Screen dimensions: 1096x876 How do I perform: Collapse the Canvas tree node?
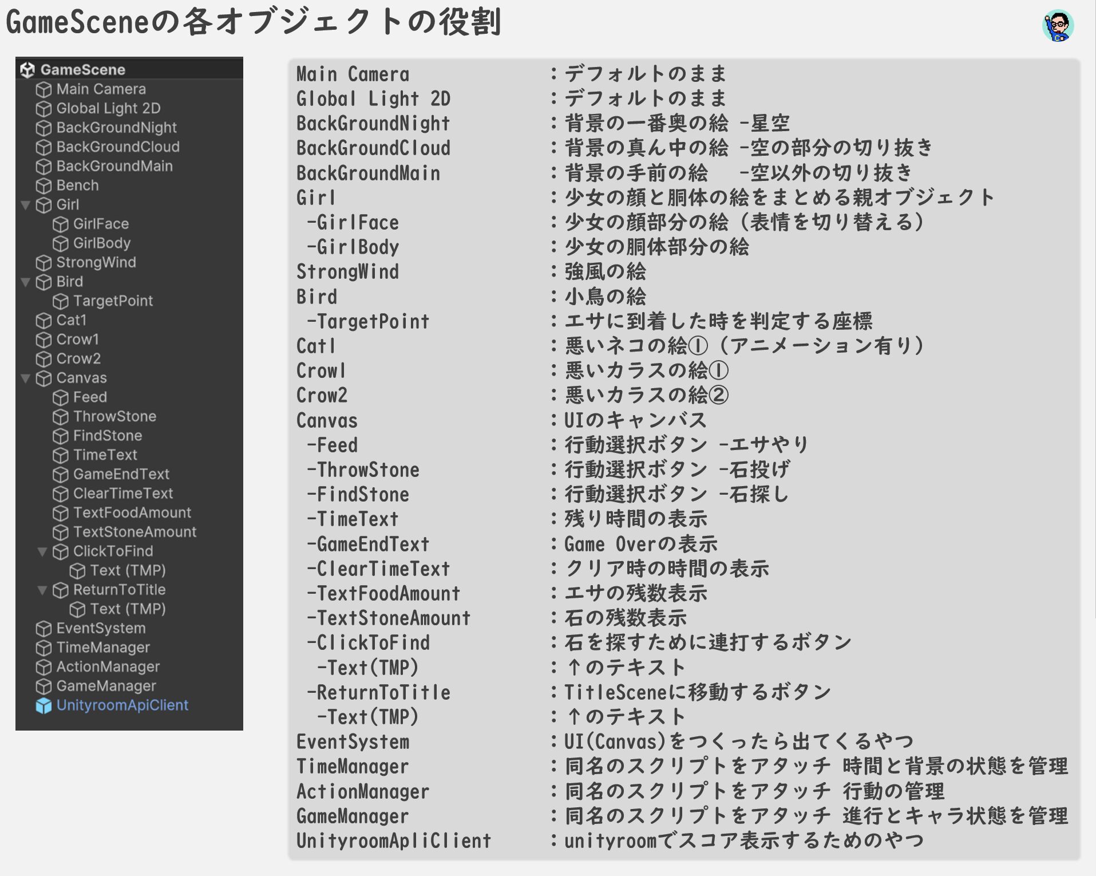tap(26, 378)
